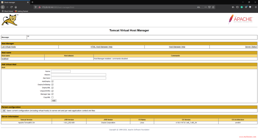Save page to Pocket icon
Screen dimensions: 258x139
click(x=209, y=7)
